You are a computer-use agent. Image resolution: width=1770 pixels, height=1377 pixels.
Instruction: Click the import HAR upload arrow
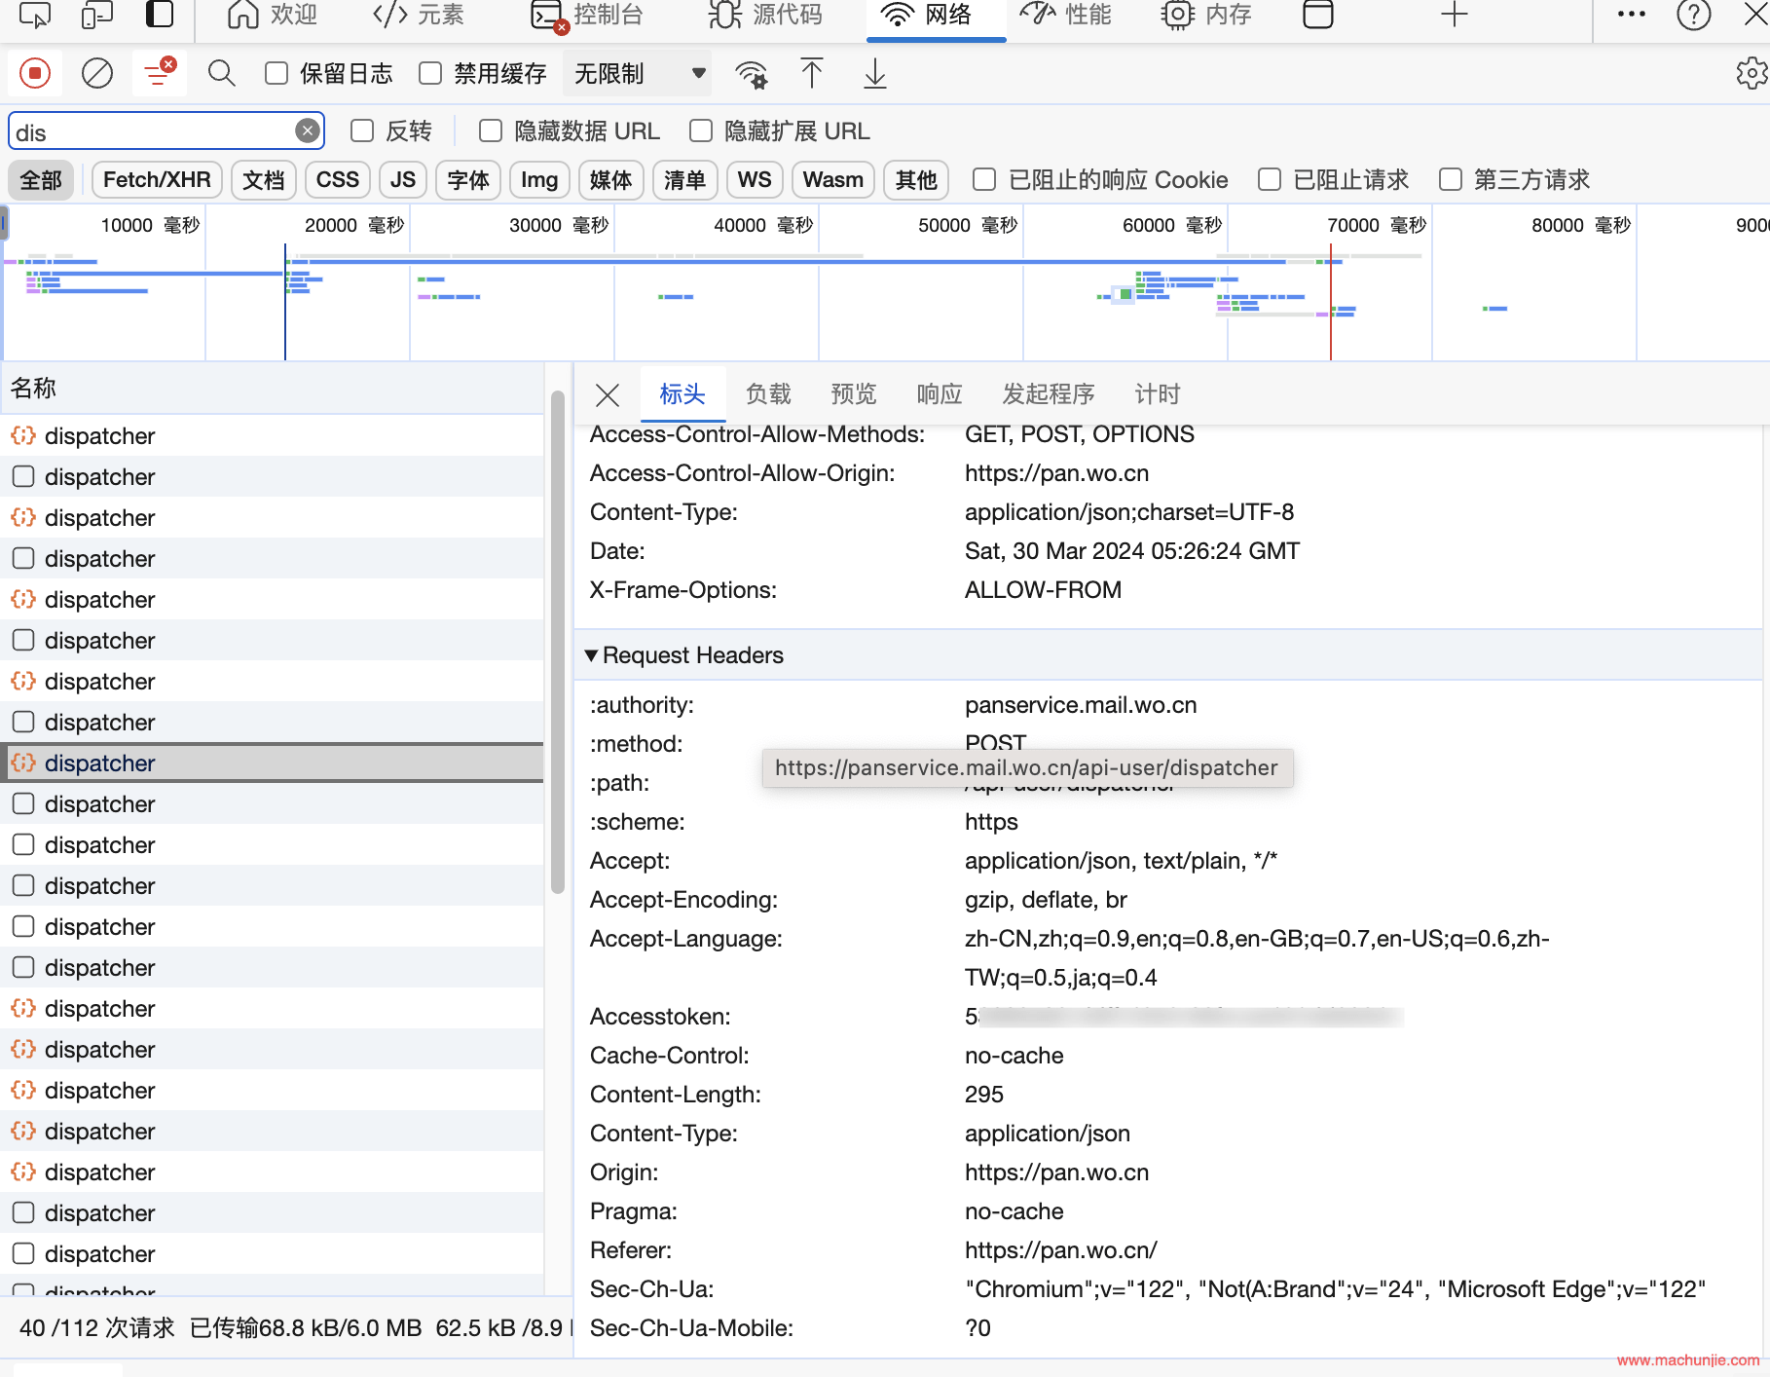point(811,74)
